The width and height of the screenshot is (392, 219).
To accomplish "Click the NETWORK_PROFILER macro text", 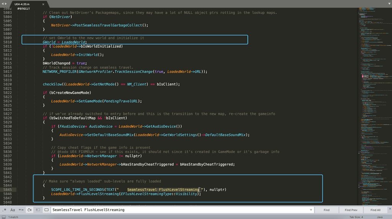I will [x=59, y=72].
